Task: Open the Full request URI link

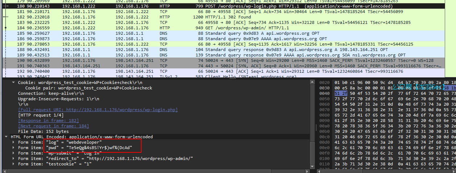Action: coord(98,110)
